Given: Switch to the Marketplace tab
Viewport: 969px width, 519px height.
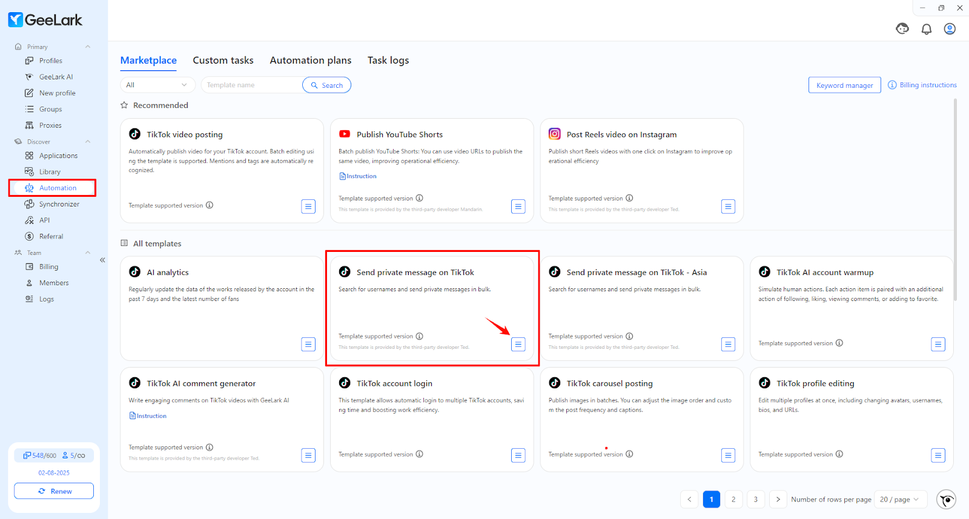Looking at the screenshot, I should pos(148,61).
